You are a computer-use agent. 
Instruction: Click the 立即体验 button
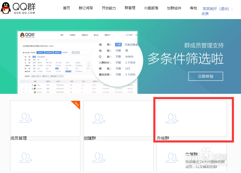click(x=205, y=76)
